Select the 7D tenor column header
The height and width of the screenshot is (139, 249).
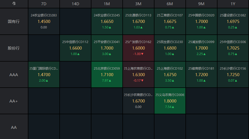point(44,4)
